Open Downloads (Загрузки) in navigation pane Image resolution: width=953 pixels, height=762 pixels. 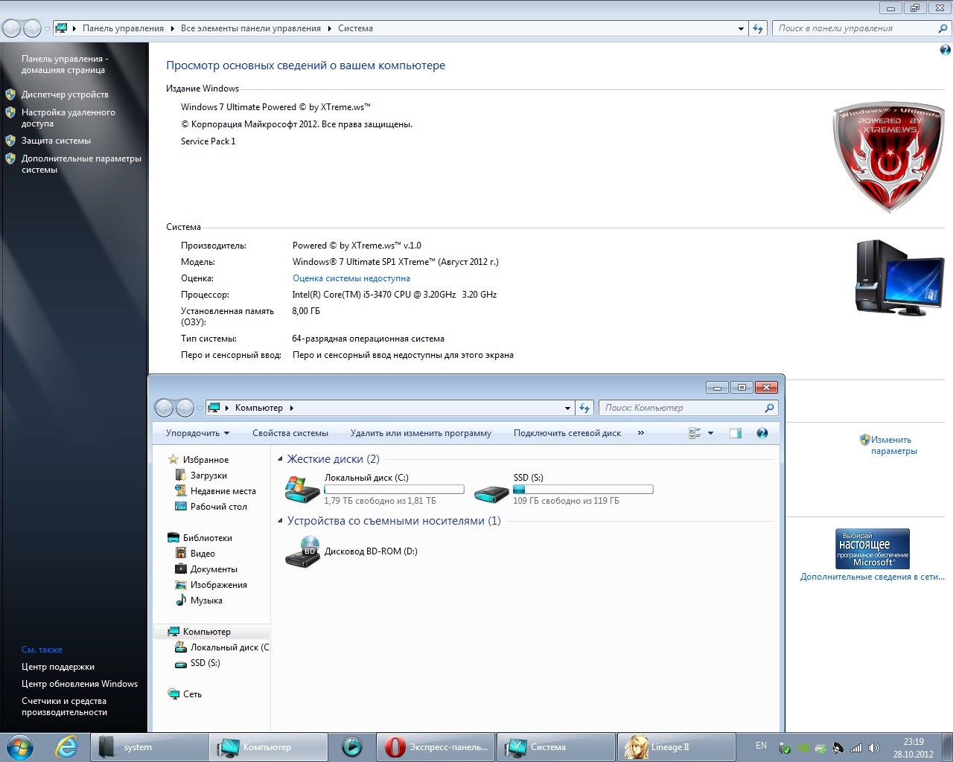click(x=208, y=476)
